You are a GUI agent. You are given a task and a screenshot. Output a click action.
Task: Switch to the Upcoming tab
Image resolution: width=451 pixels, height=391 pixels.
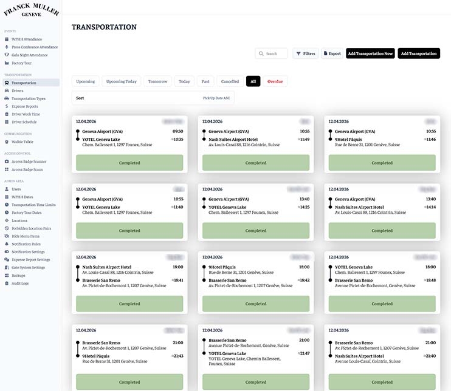pos(86,81)
